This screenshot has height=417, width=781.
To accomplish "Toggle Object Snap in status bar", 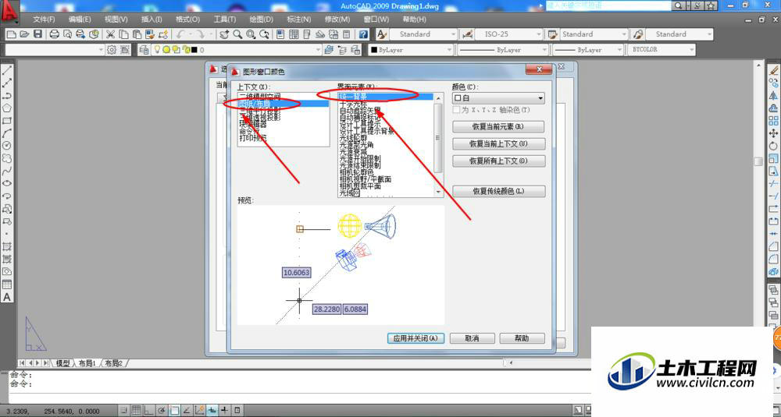I will pyautogui.click(x=174, y=410).
